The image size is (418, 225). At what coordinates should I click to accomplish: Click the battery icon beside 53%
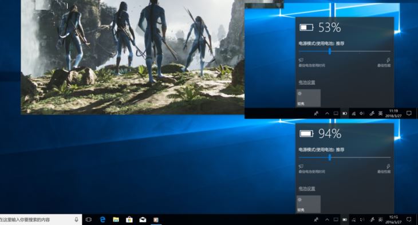(306, 27)
